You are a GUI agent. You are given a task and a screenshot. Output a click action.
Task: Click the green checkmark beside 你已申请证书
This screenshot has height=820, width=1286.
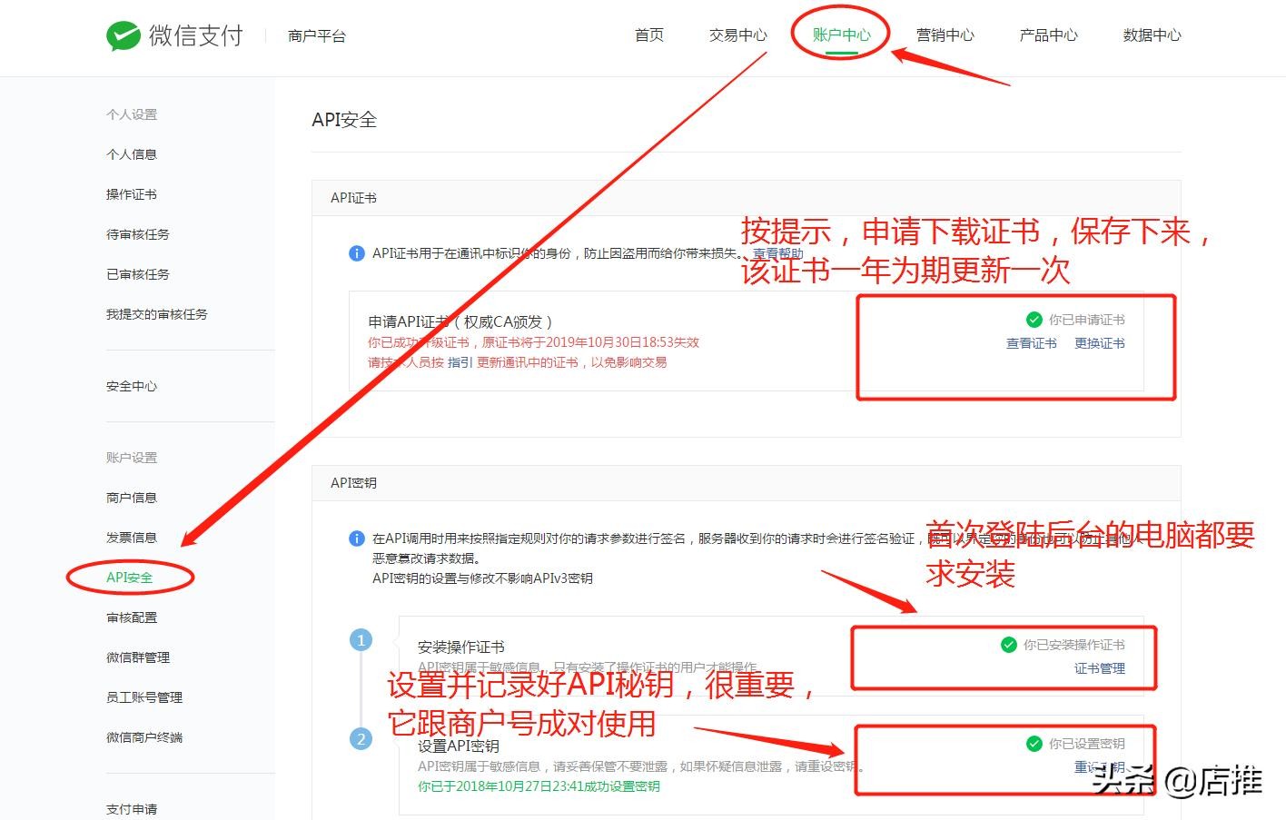tap(1034, 320)
